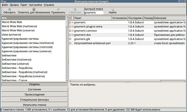Tick the status checkbox for gnumeric
Screen dimensions: 187x112
(x=70, y=22)
